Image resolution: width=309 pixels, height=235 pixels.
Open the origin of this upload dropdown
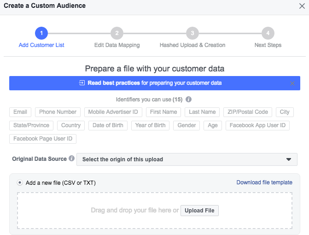tap(187, 159)
